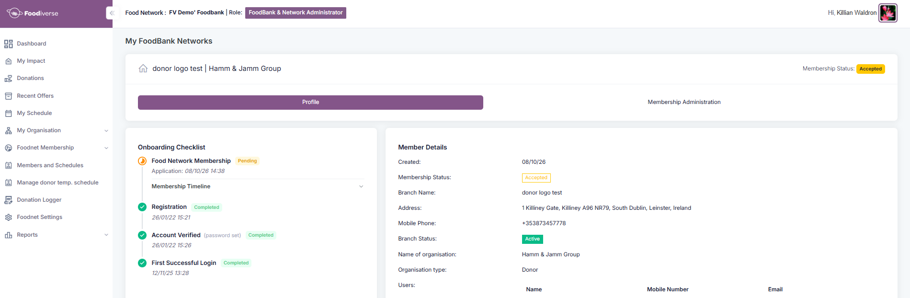
Task: Click the green check next to Registration
Action: 142,207
